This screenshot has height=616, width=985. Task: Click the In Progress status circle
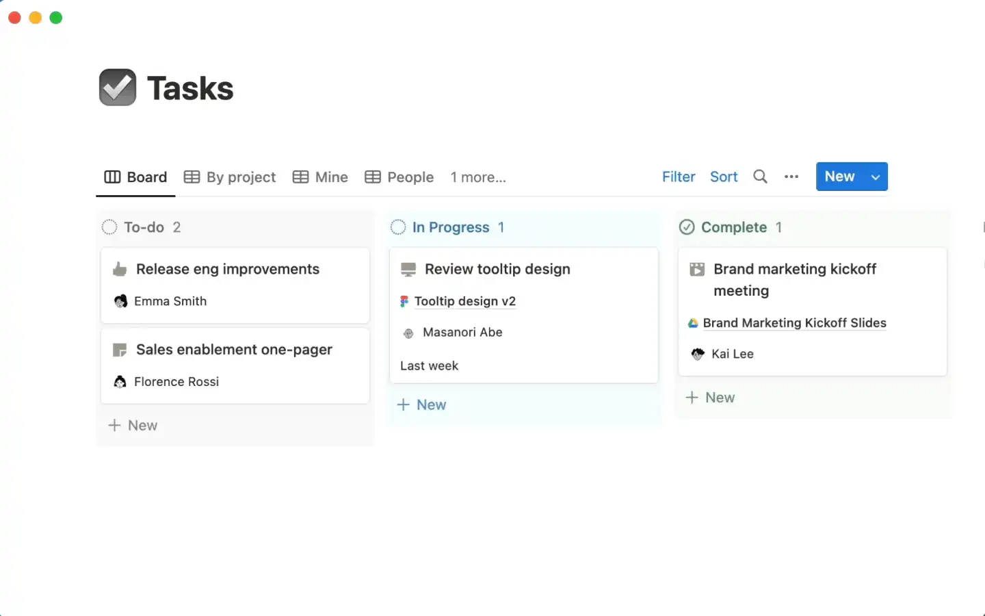point(398,227)
